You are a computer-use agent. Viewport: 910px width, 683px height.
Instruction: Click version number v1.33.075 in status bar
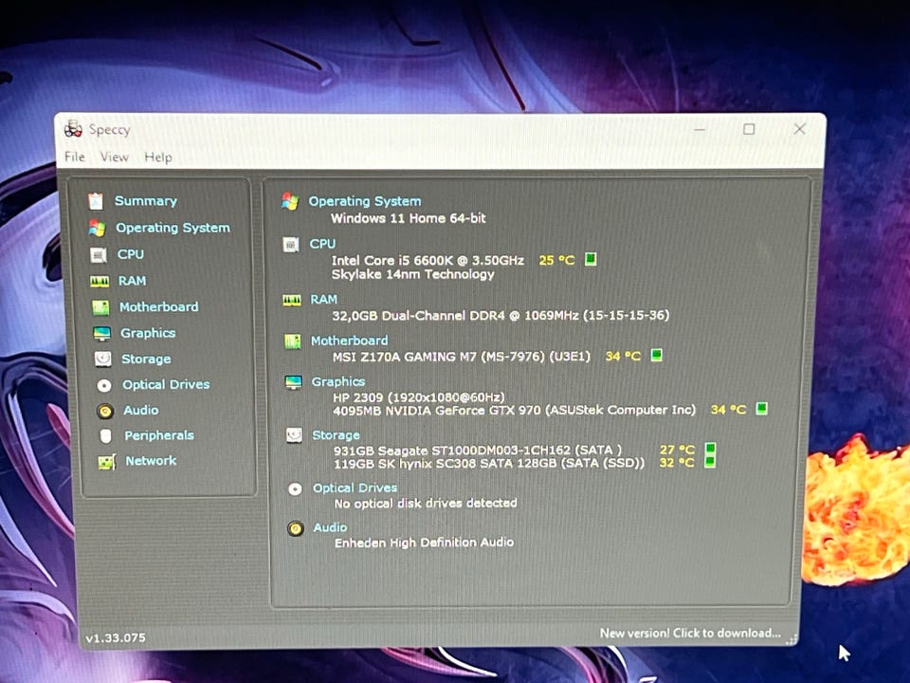tap(116, 637)
